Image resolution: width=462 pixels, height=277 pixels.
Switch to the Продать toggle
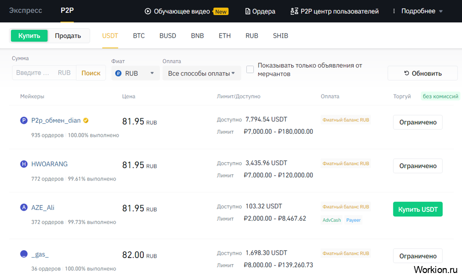68,36
